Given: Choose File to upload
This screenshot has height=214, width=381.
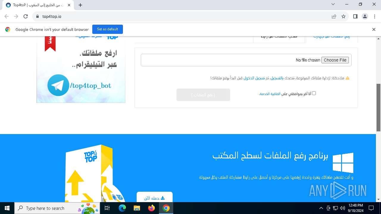Looking at the screenshot, I should 335,60.
